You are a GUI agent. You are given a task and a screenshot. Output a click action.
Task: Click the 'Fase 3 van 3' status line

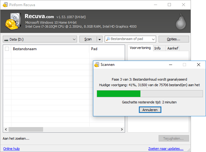pos(149,79)
